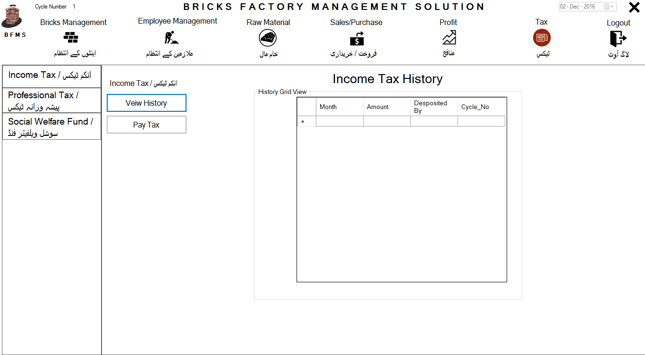The image size is (645, 355).
Task: Open Bricks Management via the bricks icon
Action: [x=71, y=37]
